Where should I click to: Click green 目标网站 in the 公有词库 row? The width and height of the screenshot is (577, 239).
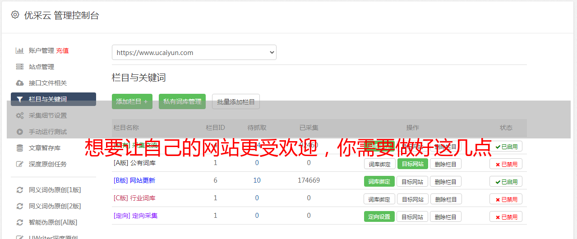[412, 164]
